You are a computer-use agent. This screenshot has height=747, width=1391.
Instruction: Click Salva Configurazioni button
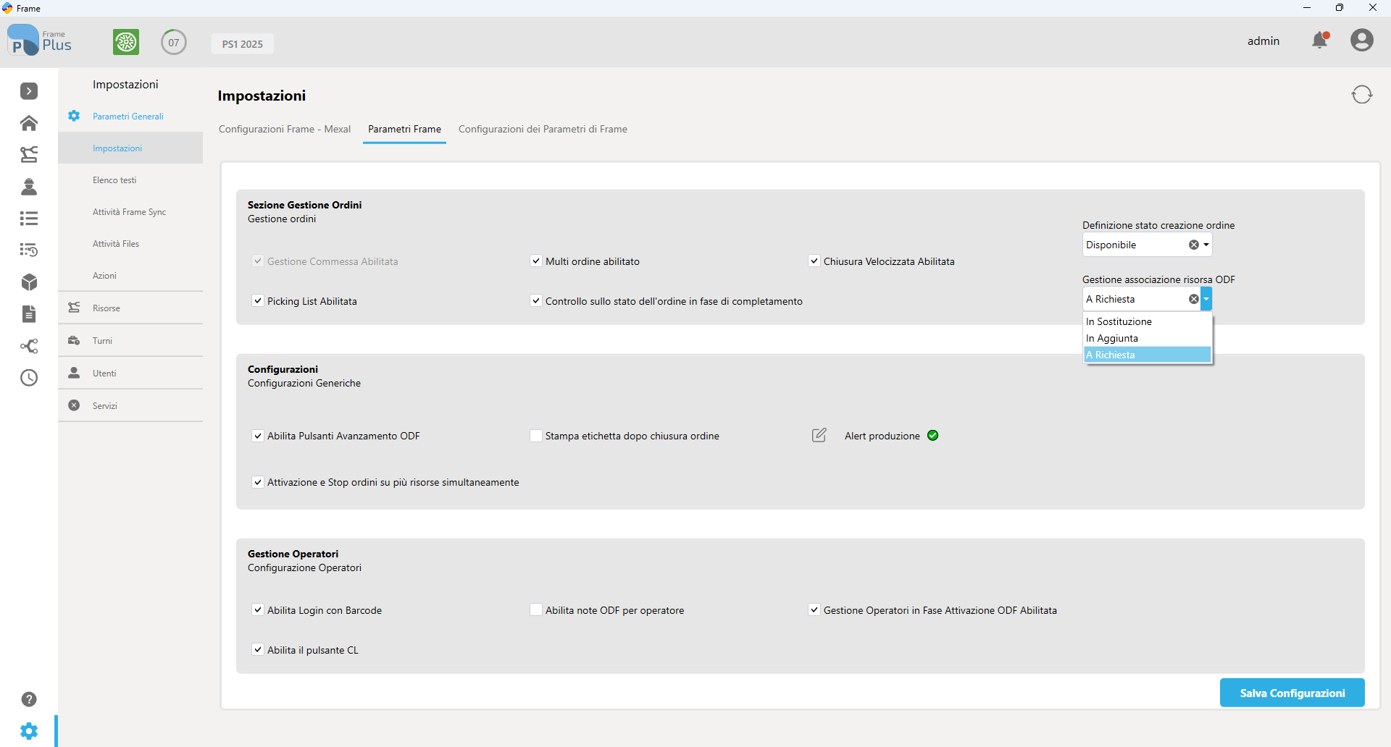(x=1292, y=693)
